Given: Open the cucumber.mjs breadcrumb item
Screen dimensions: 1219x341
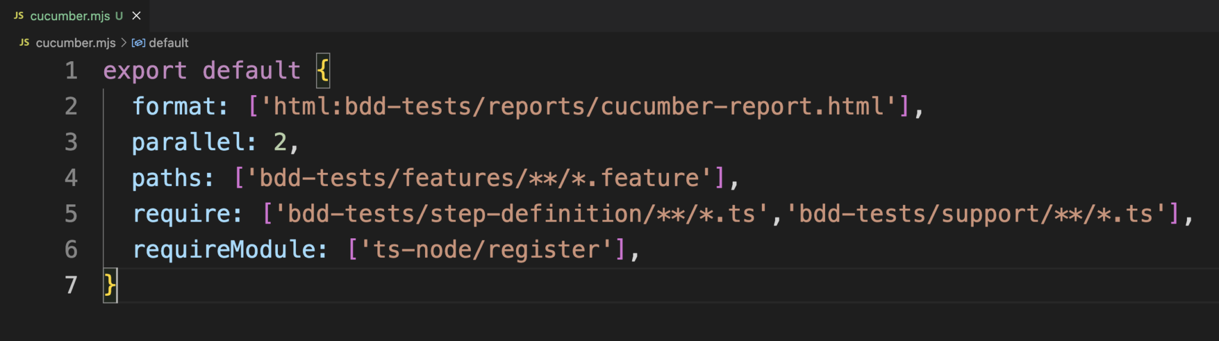Looking at the screenshot, I should pos(76,43).
